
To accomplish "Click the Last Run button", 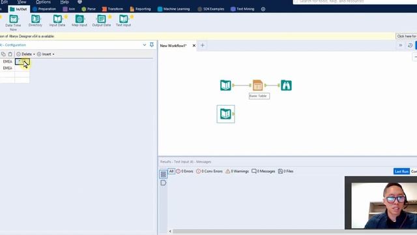I will click(401, 171).
